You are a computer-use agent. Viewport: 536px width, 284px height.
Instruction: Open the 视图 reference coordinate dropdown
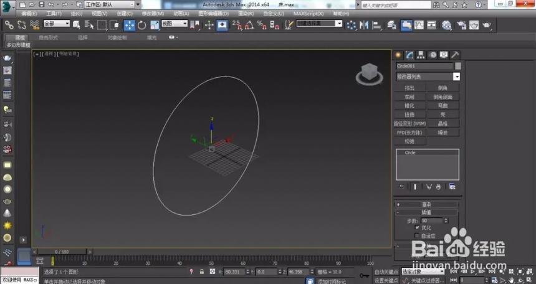point(175,24)
